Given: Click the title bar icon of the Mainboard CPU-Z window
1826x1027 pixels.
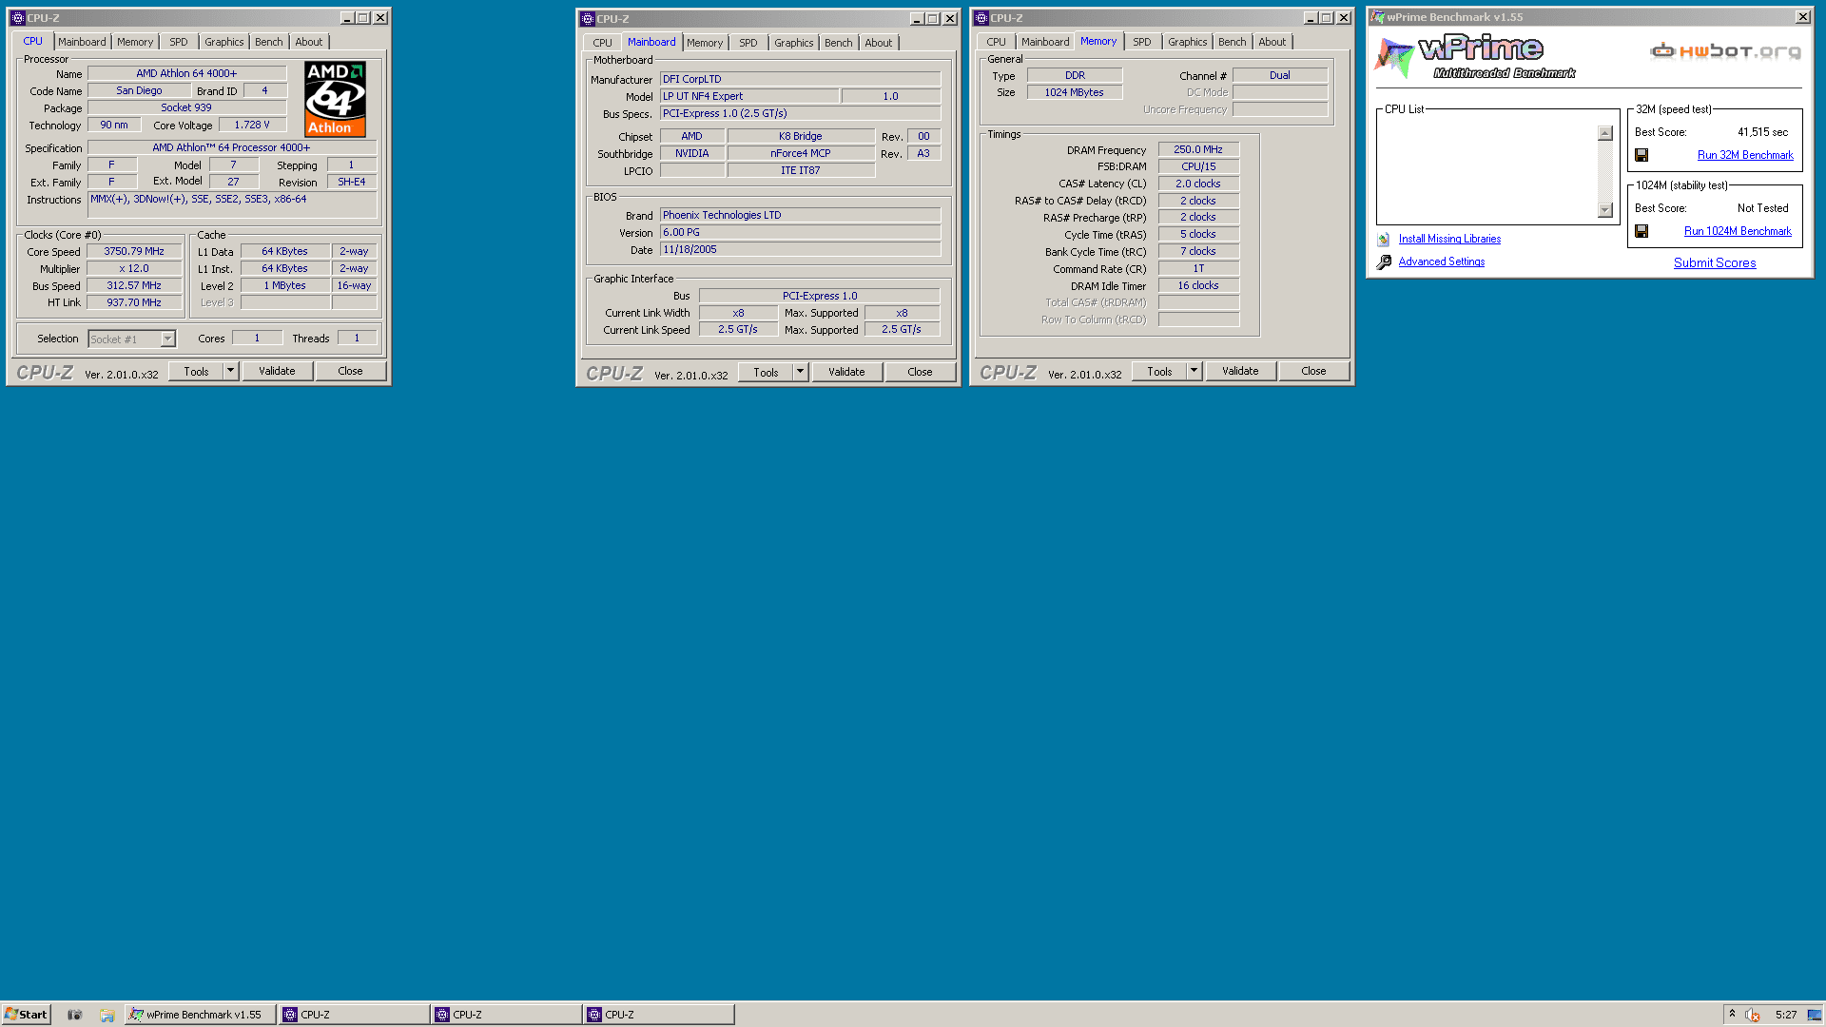Looking at the screenshot, I should pos(588,19).
